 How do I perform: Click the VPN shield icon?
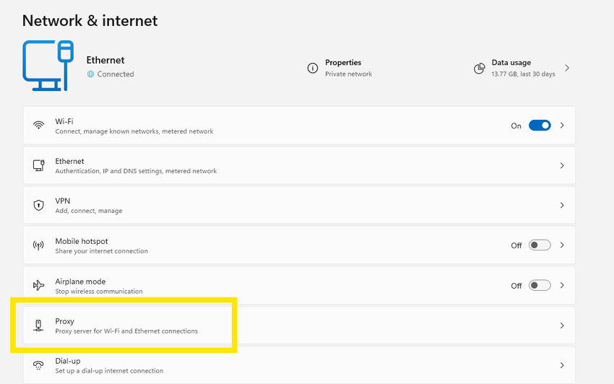point(38,205)
